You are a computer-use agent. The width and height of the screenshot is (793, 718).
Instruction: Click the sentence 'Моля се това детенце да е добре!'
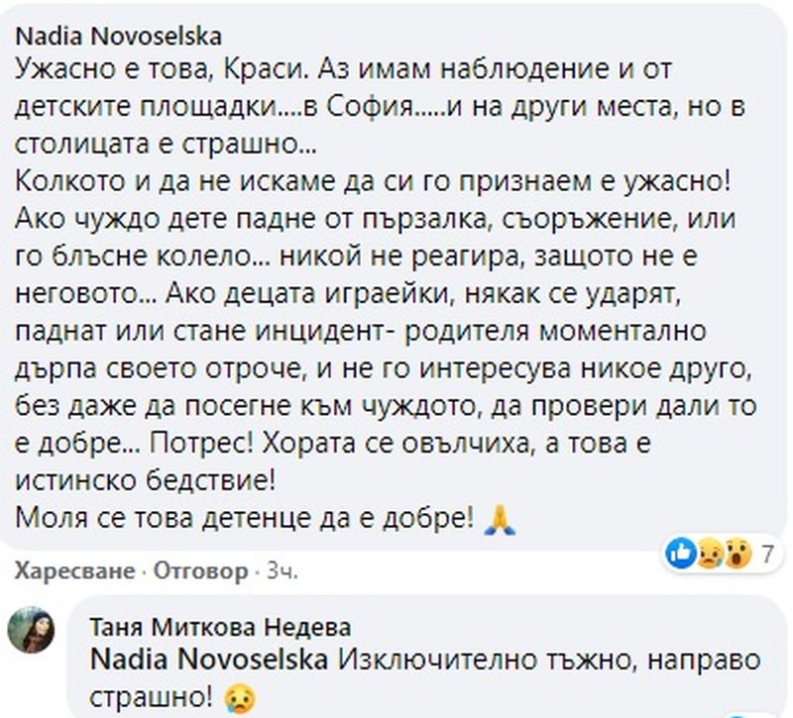tap(245, 518)
